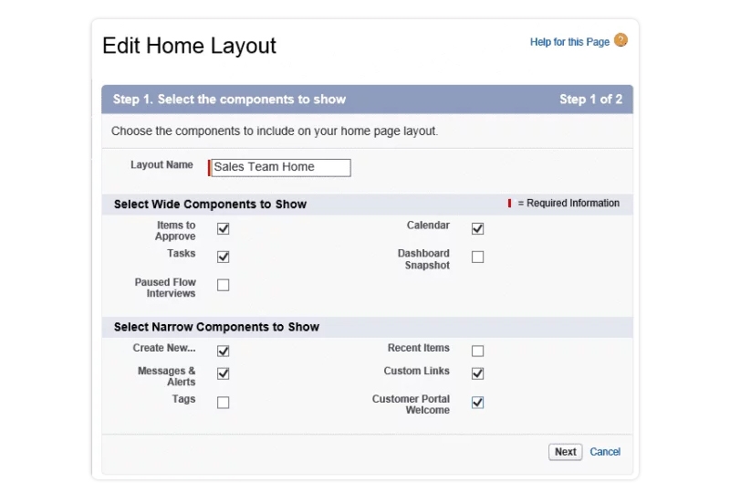Click the Step 1 of 2 text
The width and height of the screenshot is (730, 493).
point(590,100)
